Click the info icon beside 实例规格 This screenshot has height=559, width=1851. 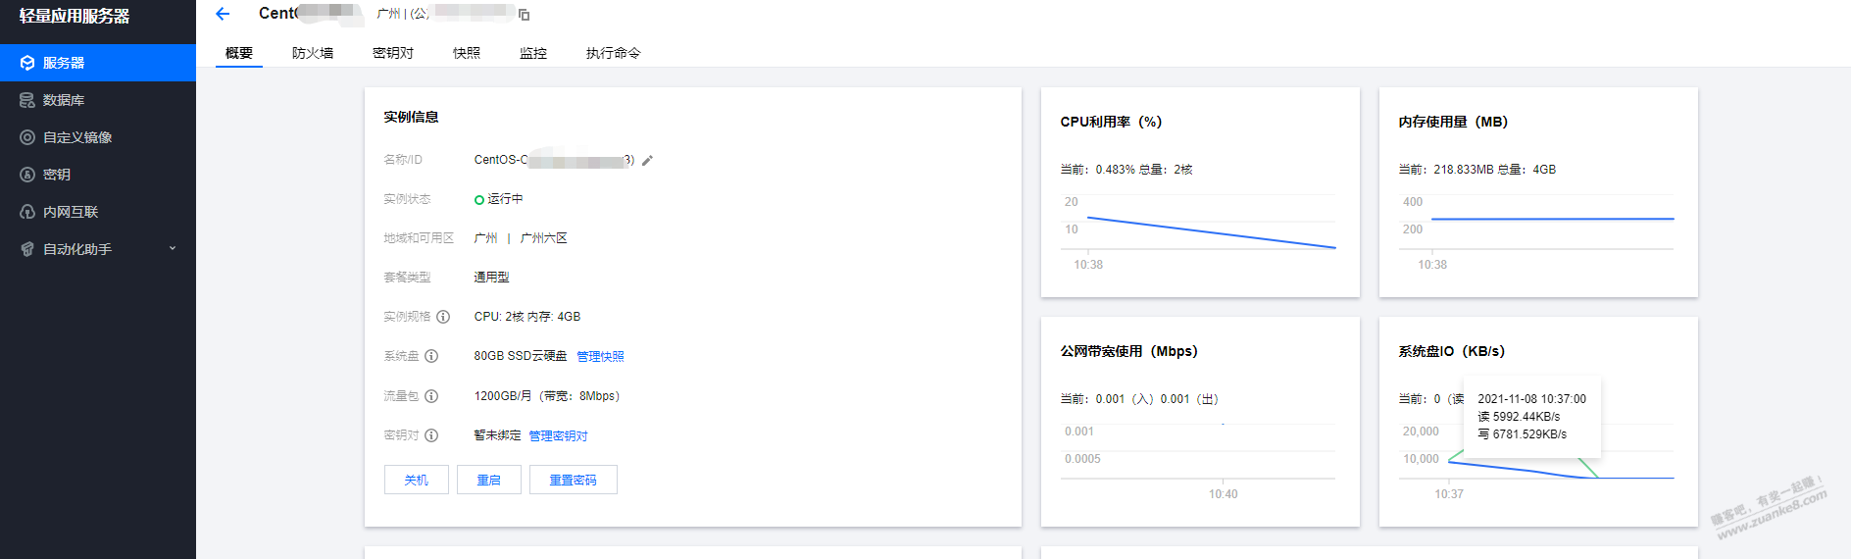pos(443,317)
